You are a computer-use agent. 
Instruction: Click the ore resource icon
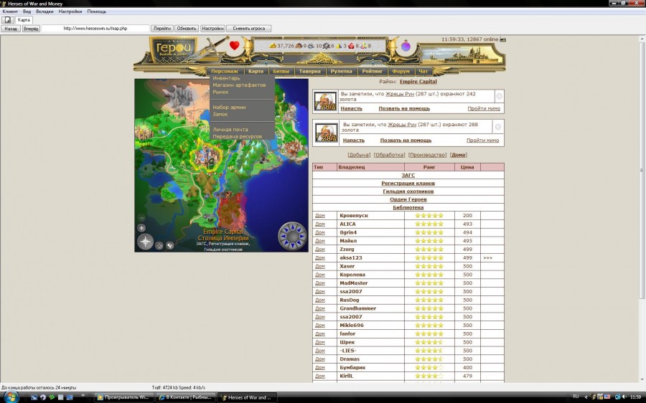point(311,46)
